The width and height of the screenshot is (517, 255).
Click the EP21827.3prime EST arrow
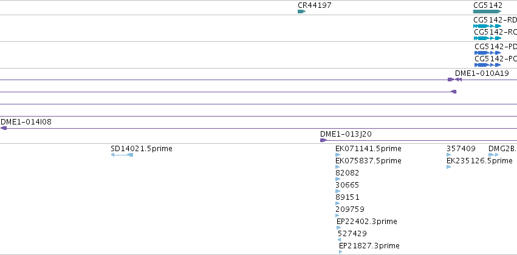(341, 253)
